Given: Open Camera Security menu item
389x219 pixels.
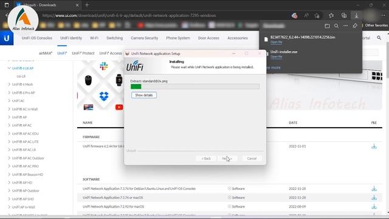Looking at the screenshot, I should click(145, 38).
